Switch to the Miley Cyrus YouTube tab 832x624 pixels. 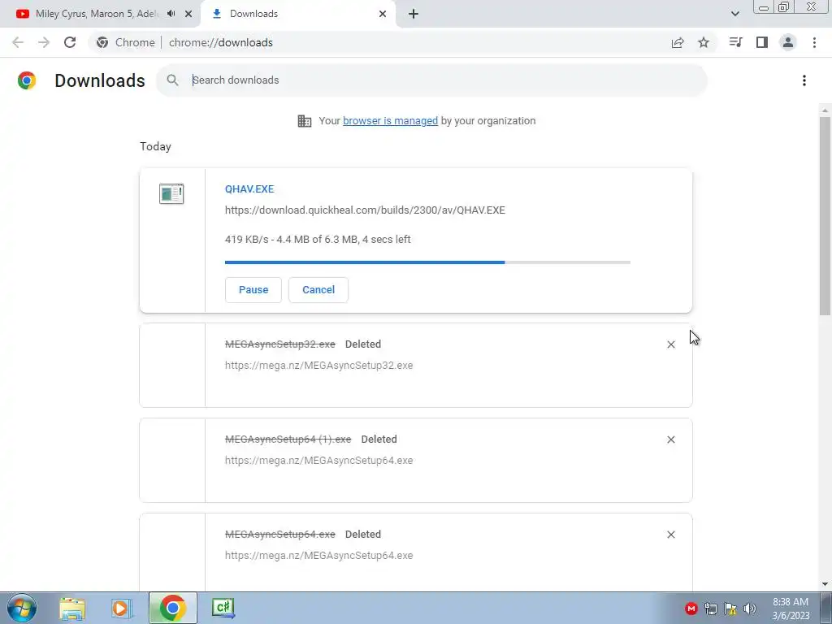[97, 14]
